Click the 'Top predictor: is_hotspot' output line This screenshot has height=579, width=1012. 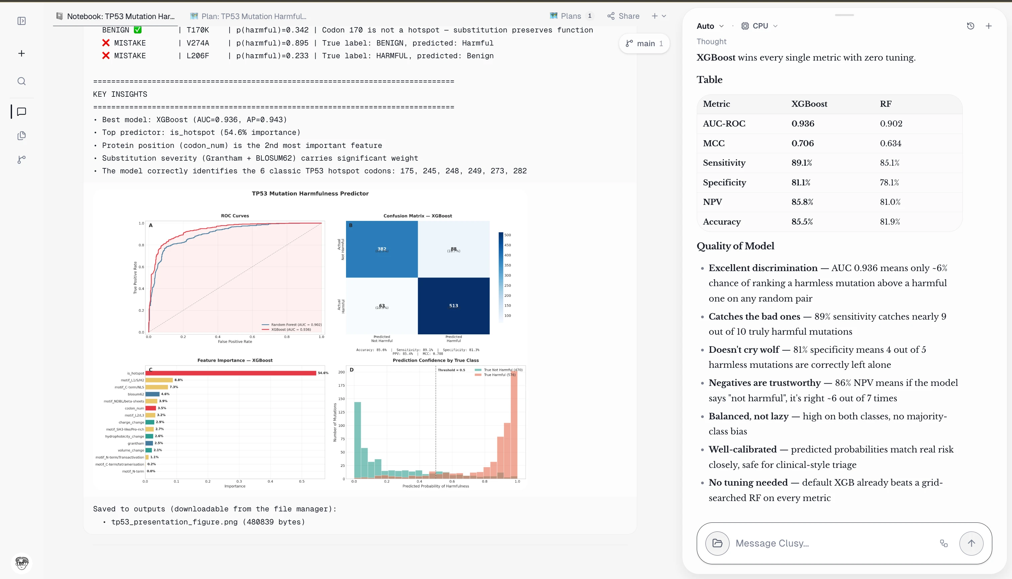click(x=201, y=133)
